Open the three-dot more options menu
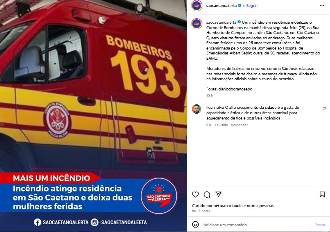Viewport: 330px width, 232px height. [322, 5]
